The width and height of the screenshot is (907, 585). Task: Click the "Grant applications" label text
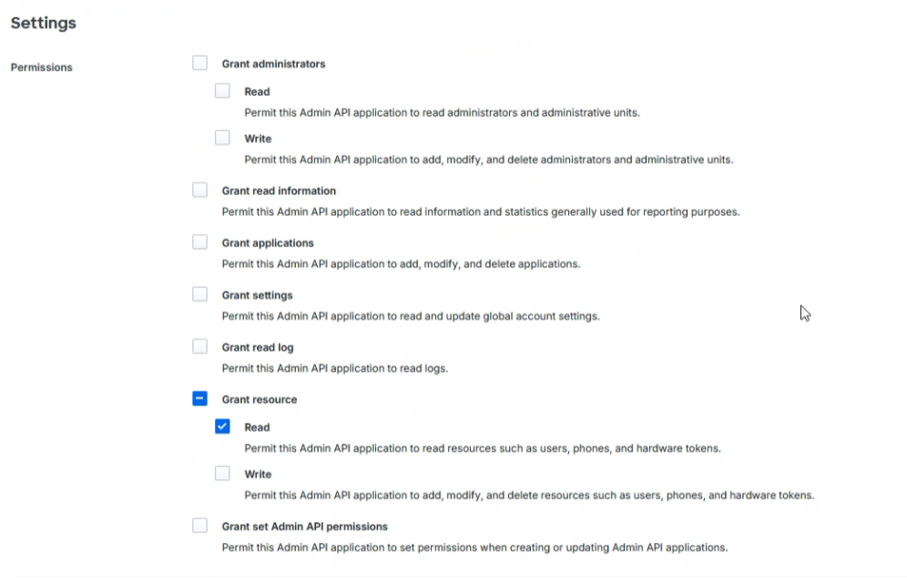point(268,243)
